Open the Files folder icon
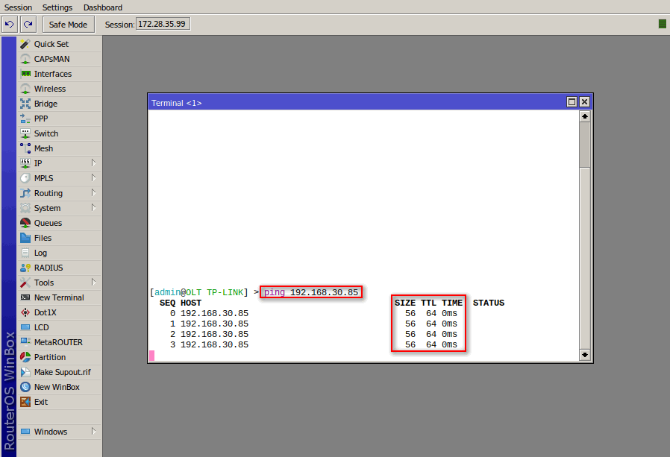This screenshot has height=457, width=670. [25, 238]
